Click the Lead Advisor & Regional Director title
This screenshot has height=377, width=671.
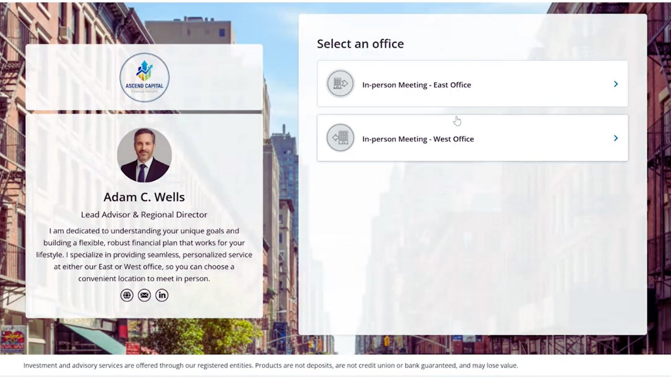point(144,215)
